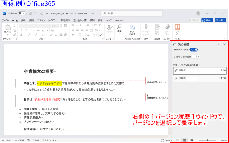Screen dimensions: 229x143
Task: Click the Sort A-Z icon
Action: (x=96, y=35)
